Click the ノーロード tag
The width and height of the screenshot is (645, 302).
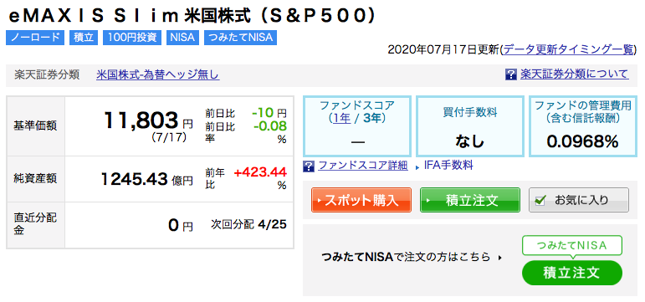35,38
